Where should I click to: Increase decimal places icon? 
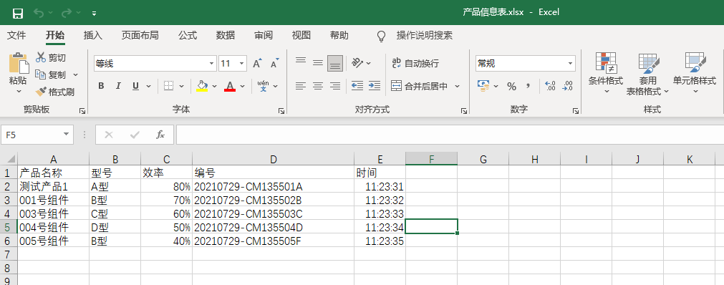tap(550, 86)
